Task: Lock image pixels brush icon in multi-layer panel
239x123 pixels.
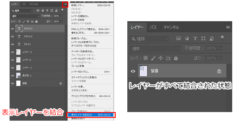Action: tap(24, 22)
